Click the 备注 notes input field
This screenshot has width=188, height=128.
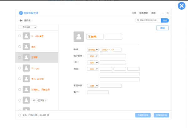[98, 92]
